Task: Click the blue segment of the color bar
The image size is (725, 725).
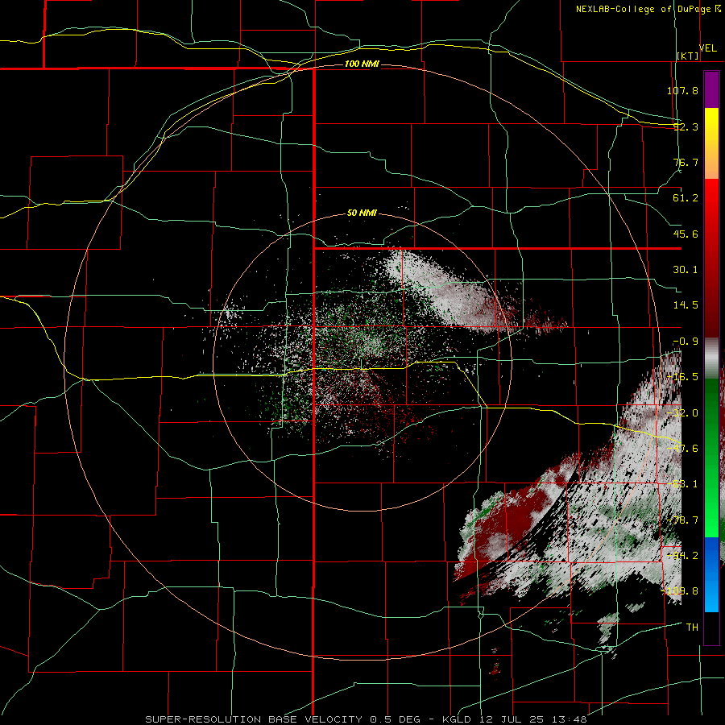Action: (711, 574)
